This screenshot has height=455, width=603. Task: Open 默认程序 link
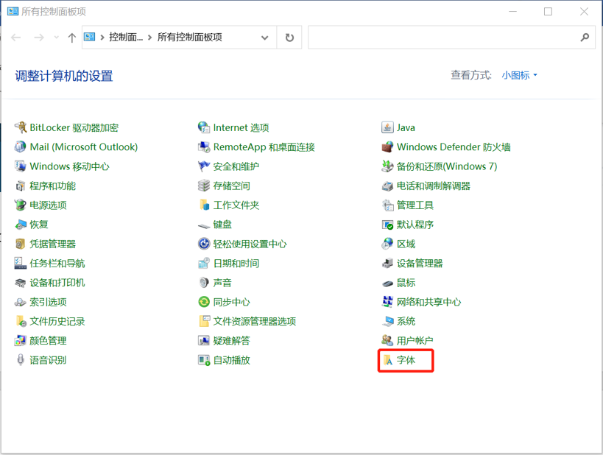pos(415,225)
